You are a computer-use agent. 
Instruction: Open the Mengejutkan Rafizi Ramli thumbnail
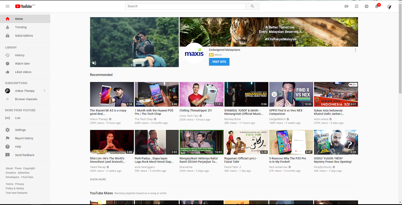[x=202, y=142]
